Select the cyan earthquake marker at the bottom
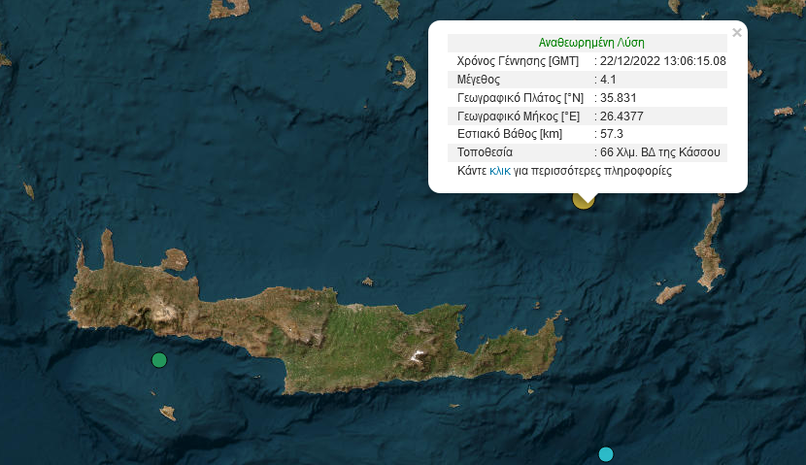The image size is (806, 465). click(x=606, y=454)
